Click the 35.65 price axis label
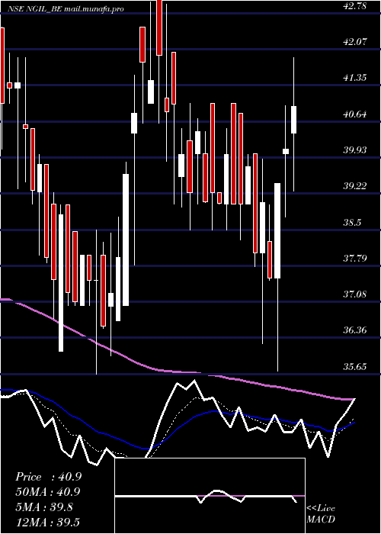The height and width of the screenshot is (534, 381). pos(355,367)
